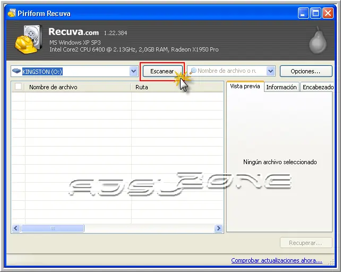Select the Encabezado tab
The image size is (341, 272).
[318, 87]
